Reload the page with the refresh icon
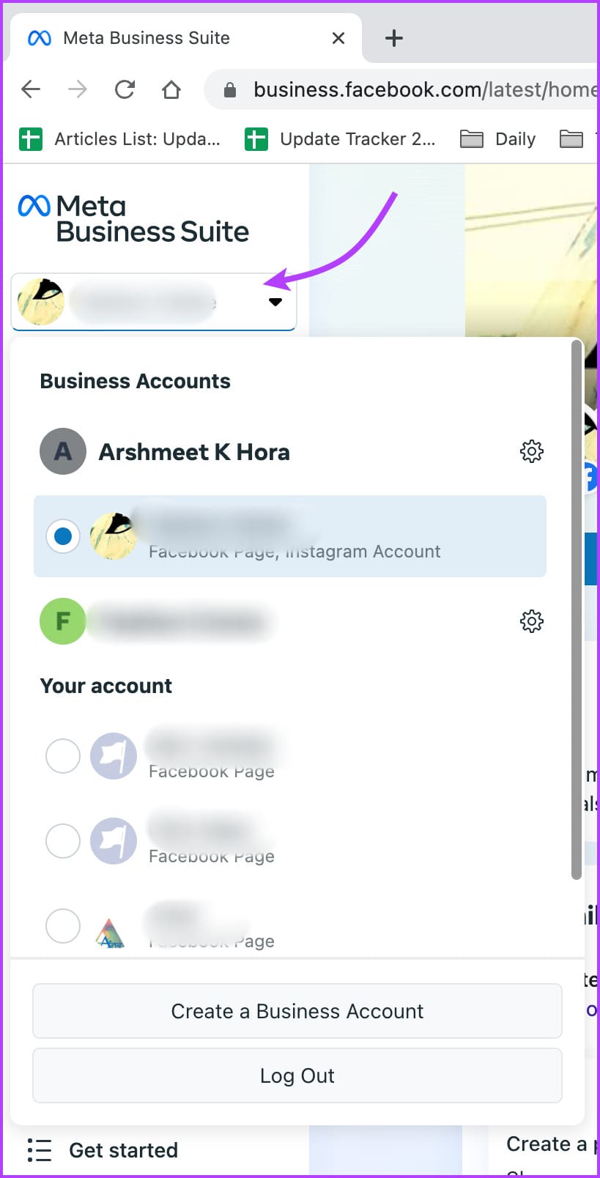Image resolution: width=600 pixels, height=1178 pixels. pyautogui.click(x=125, y=89)
